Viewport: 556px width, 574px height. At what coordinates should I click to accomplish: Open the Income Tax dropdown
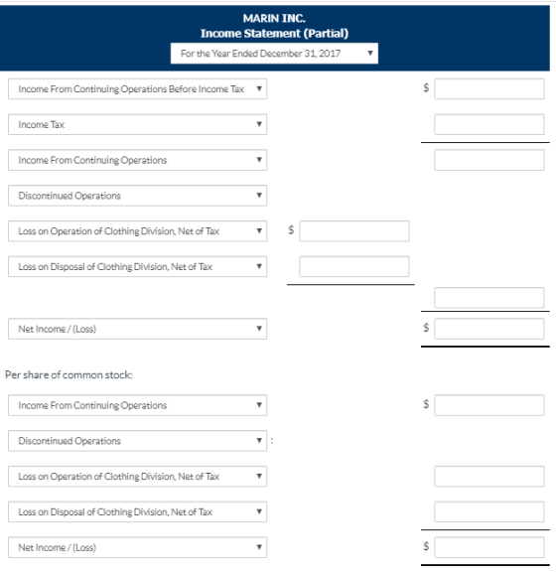138,124
